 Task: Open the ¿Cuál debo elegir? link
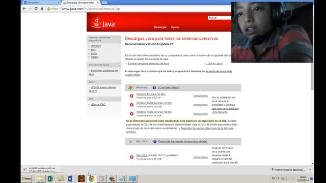(169, 87)
